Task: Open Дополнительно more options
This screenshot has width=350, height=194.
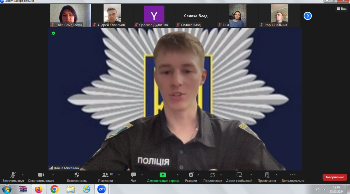Action: (293, 177)
